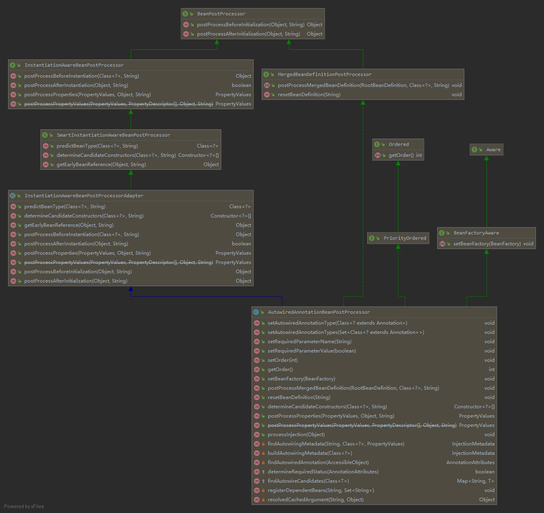The width and height of the screenshot is (544, 513).
Task: Select processInjection(Object) method row
Action: coord(296,435)
